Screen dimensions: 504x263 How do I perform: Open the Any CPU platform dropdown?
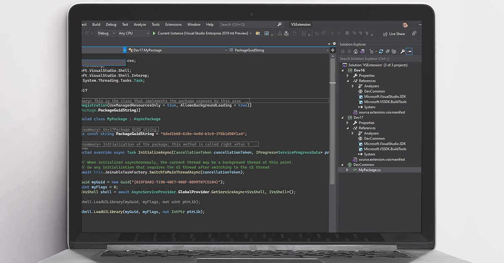[134, 34]
